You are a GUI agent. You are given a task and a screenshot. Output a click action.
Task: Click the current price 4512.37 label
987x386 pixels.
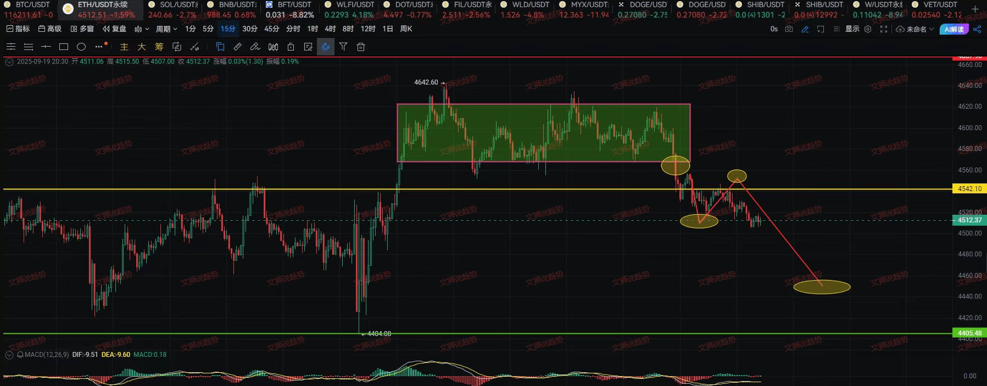[x=969, y=220]
